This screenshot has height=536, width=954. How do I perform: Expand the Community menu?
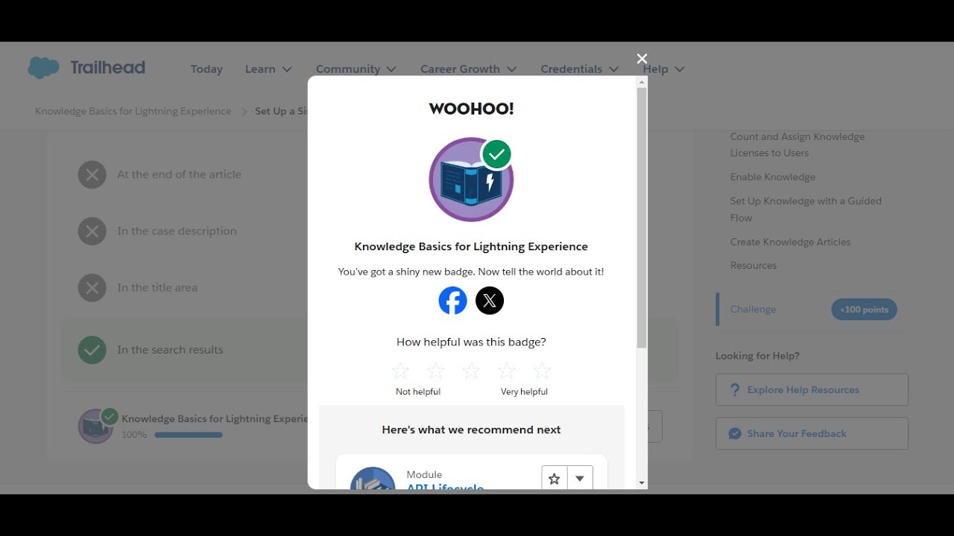click(x=357, y=69)
